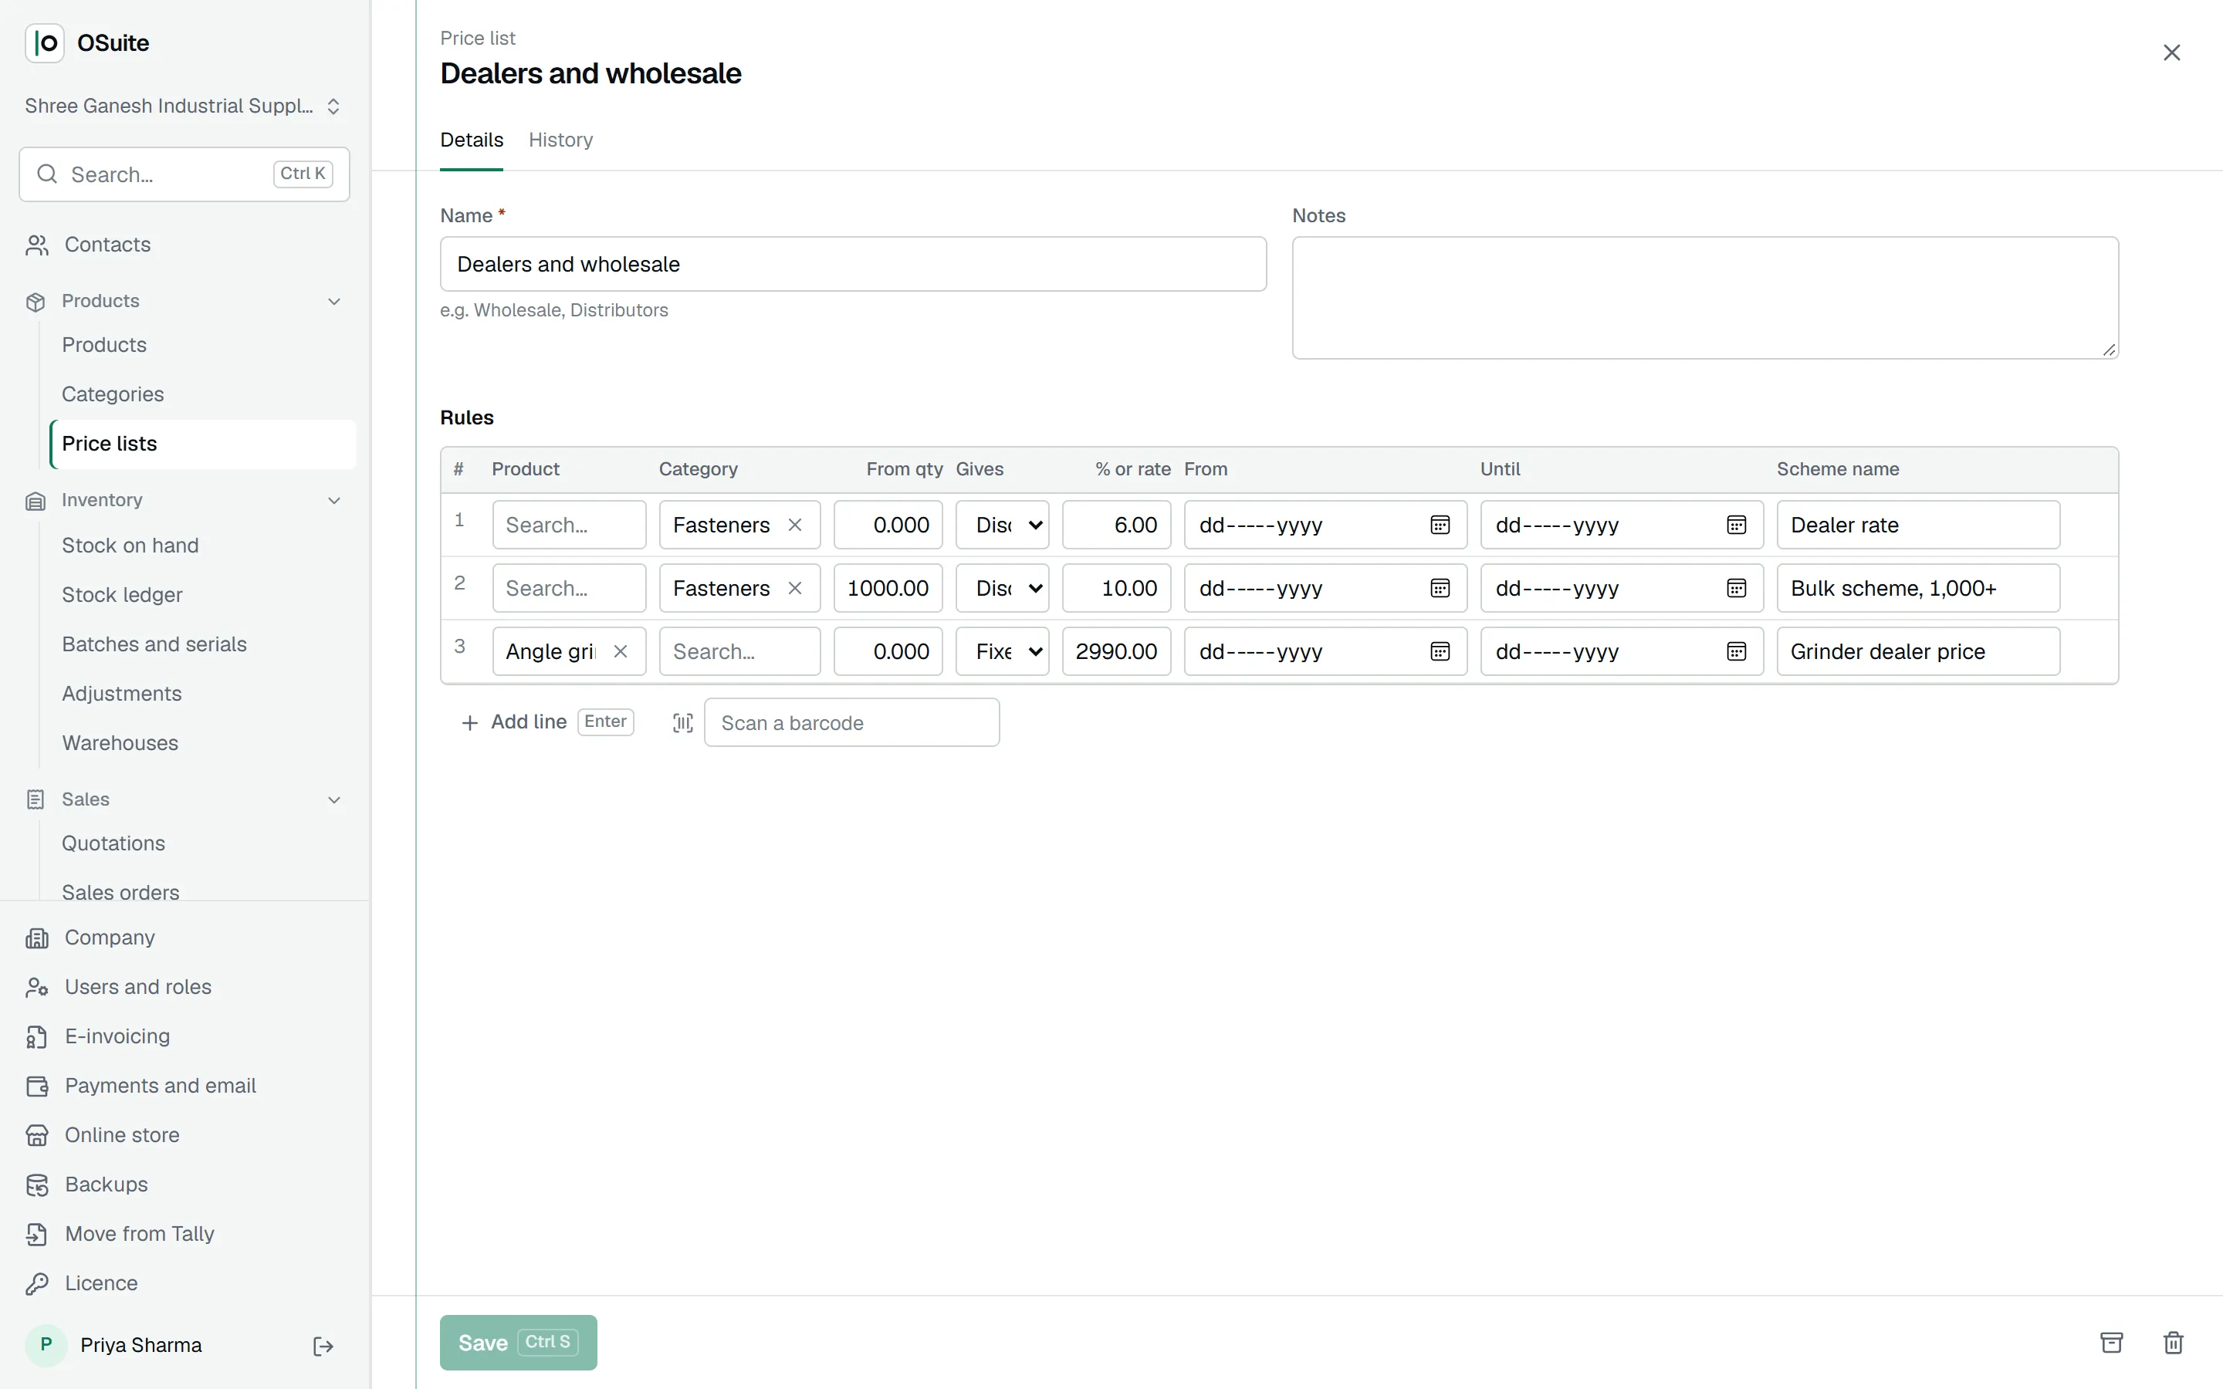Open Quotations under Sales

203,843
